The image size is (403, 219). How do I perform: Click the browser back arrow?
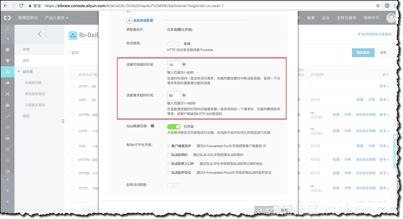coord(6,6)
